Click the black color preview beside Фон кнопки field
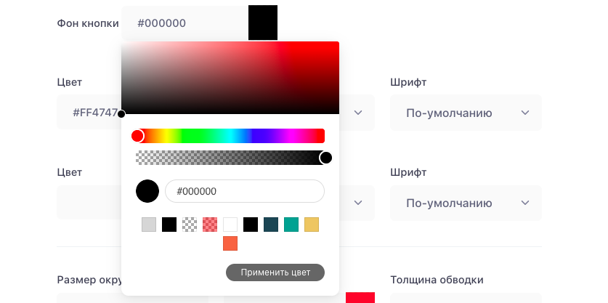 (263, 23)
